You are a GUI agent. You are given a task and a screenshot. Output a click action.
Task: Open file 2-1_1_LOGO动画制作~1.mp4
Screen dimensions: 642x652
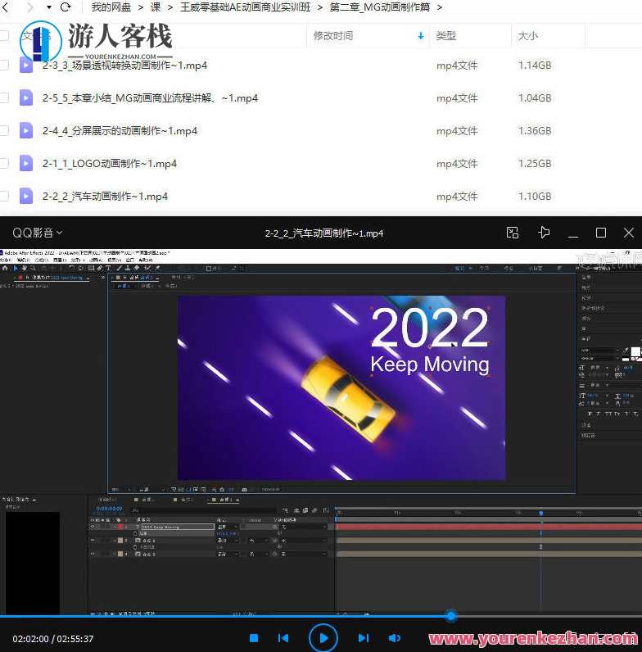tap(110, 164)
